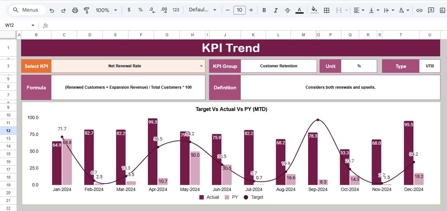Increase decimal places
This screenshot has width=447, height=211.
coord(163,10)
